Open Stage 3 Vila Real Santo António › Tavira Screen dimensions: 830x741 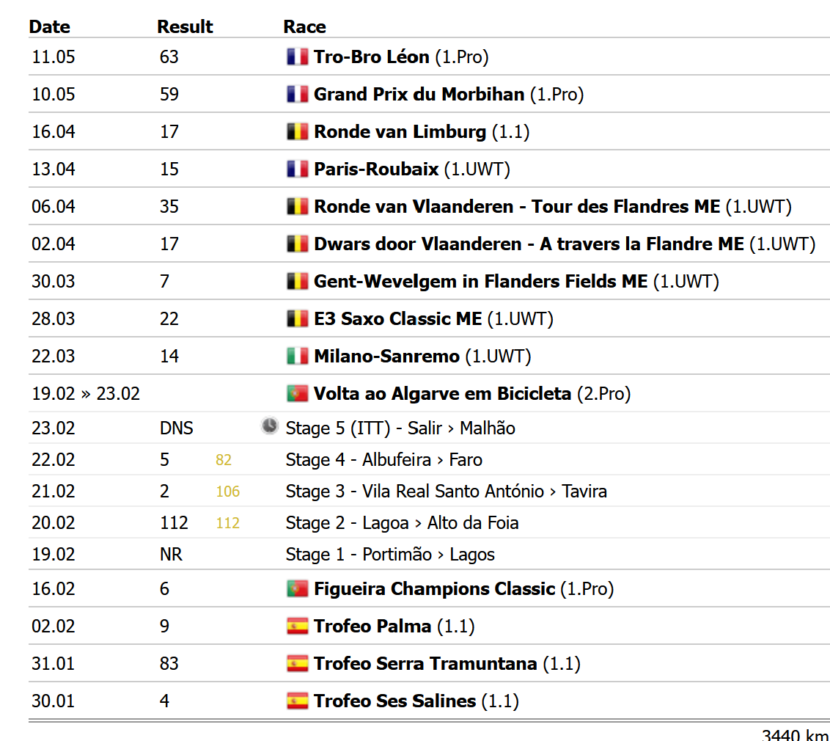pyautogui.click(x=446, y=492)
